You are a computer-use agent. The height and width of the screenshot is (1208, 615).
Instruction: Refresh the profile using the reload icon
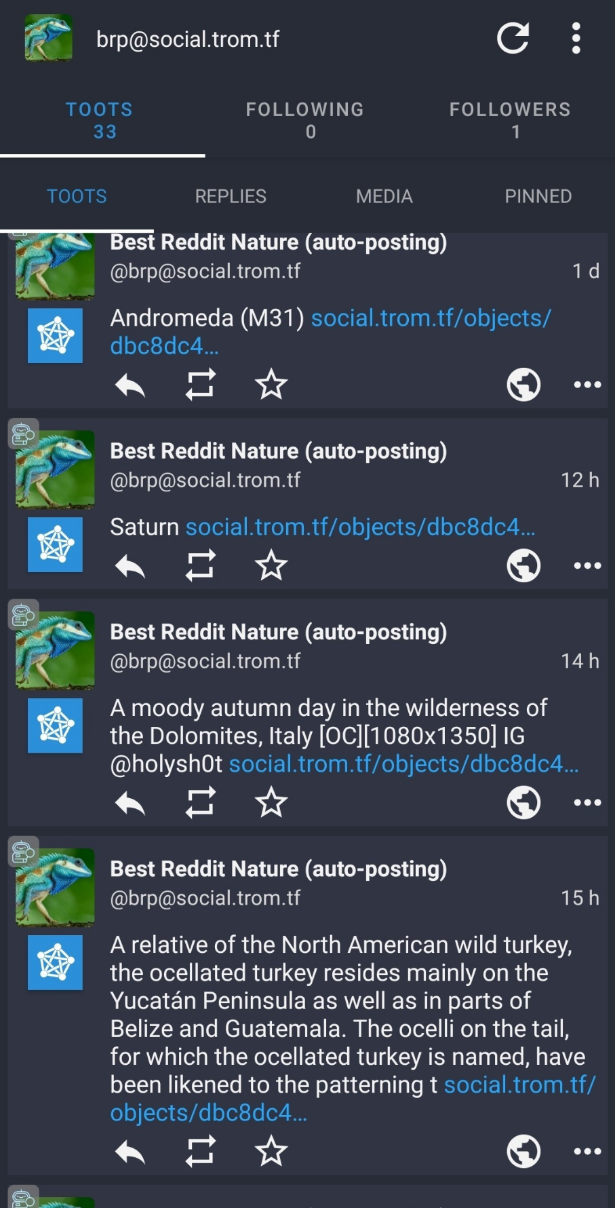pos(513,38)
